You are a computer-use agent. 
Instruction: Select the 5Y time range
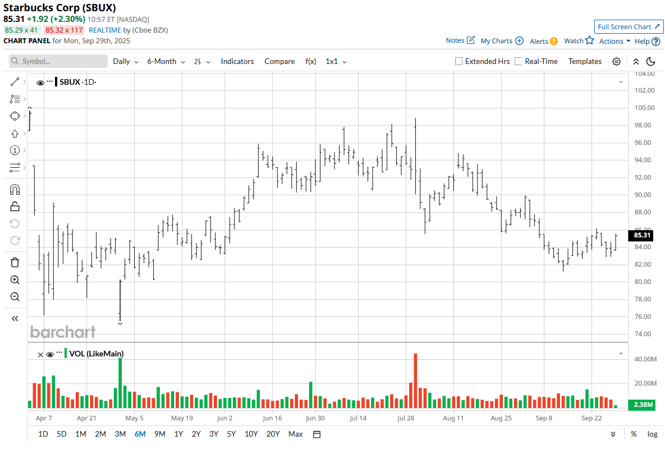pyautogui.click(x=231, y=434)
